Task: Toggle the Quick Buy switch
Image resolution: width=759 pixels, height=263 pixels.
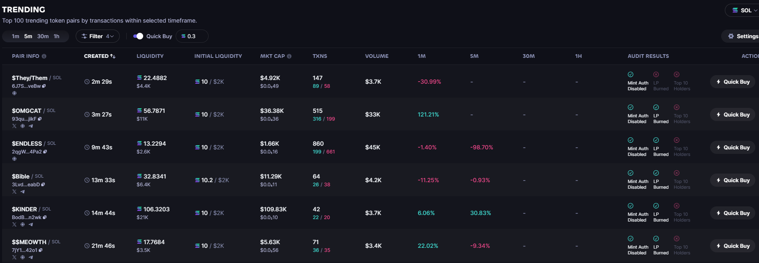Action: point(138,36)
